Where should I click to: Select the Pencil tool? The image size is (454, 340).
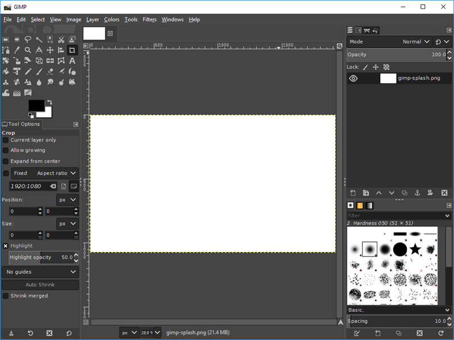(28, 72)
